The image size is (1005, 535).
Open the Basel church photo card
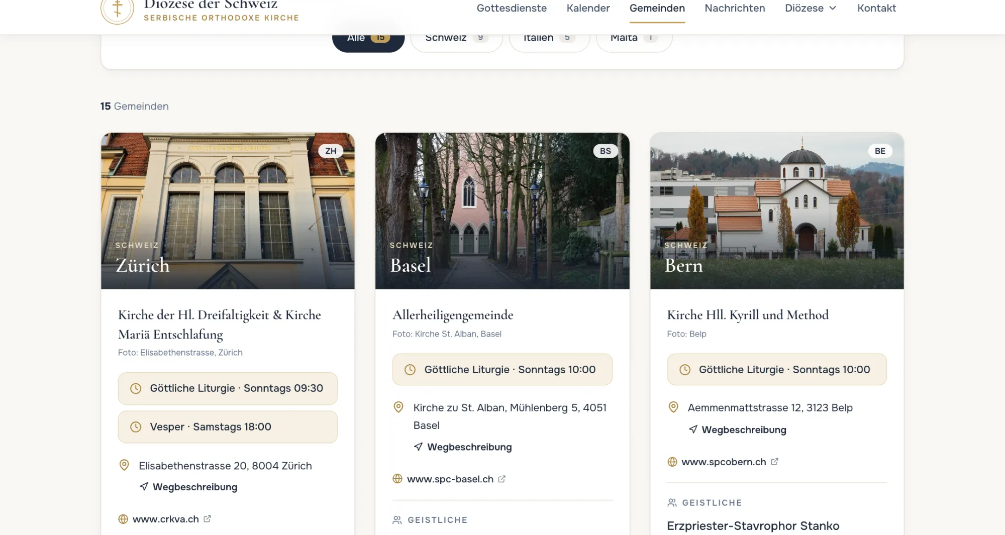click(x=502, y=211)
